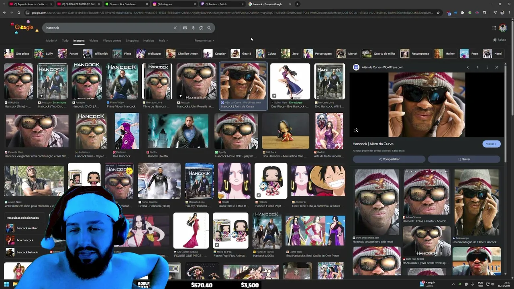514x289 pixels.
Task: Open the Spotify Hancock Movie OST thumbnail
Action: 236,131
